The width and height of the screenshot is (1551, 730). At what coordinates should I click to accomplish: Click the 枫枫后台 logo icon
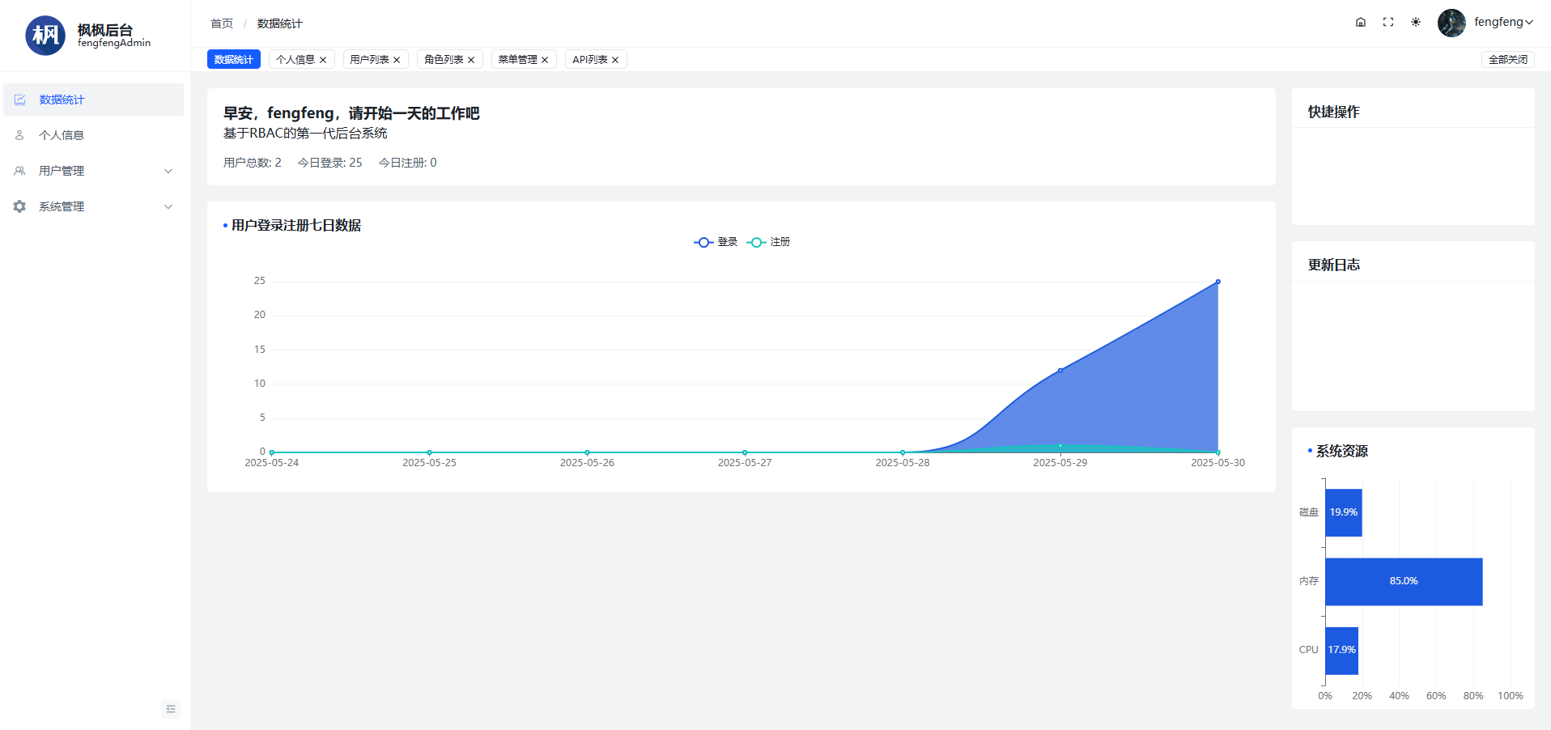(45, 36)
